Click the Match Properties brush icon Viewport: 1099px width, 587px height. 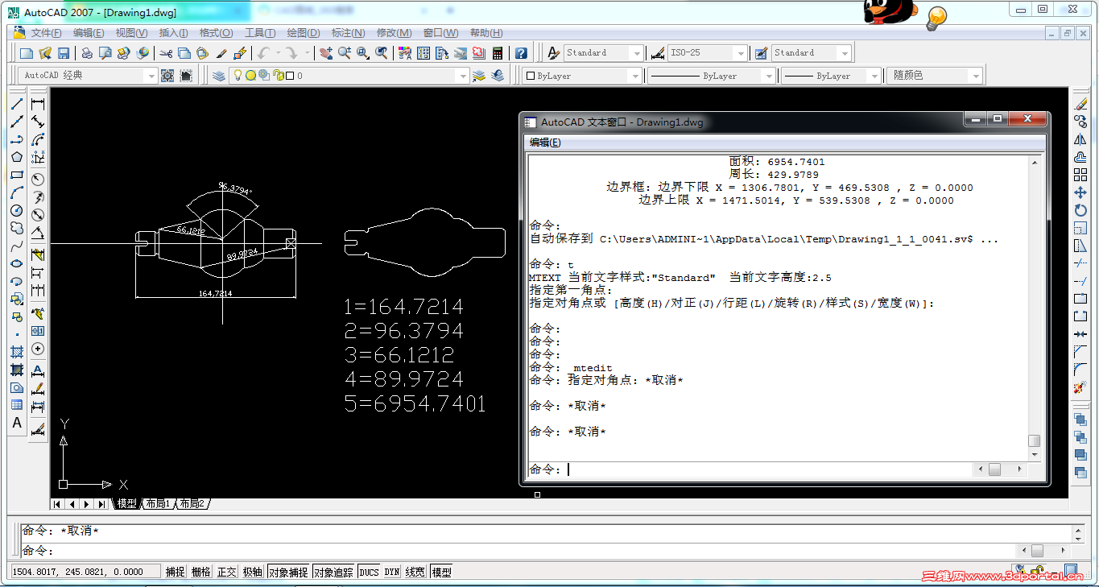click(x=221, y=53)
